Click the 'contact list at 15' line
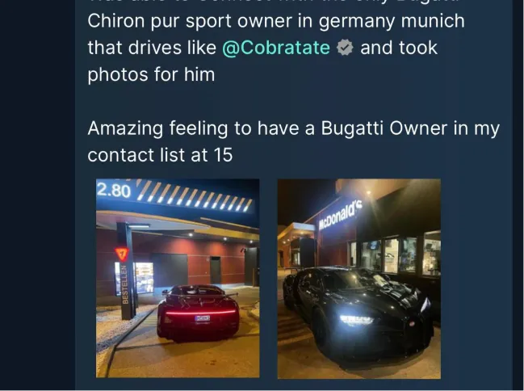 pyautogui.click(x=160, y=155)
